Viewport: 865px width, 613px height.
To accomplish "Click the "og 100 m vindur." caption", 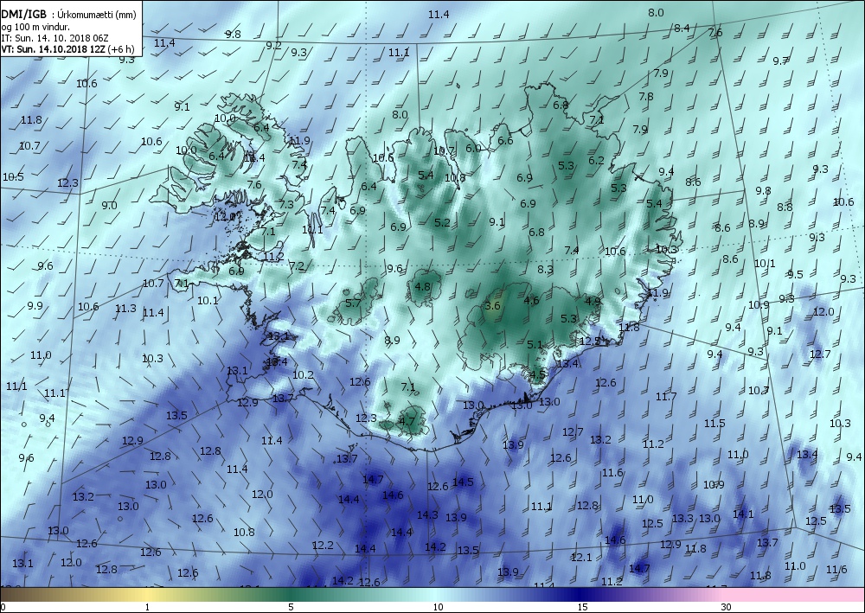I will click(35, 27).
